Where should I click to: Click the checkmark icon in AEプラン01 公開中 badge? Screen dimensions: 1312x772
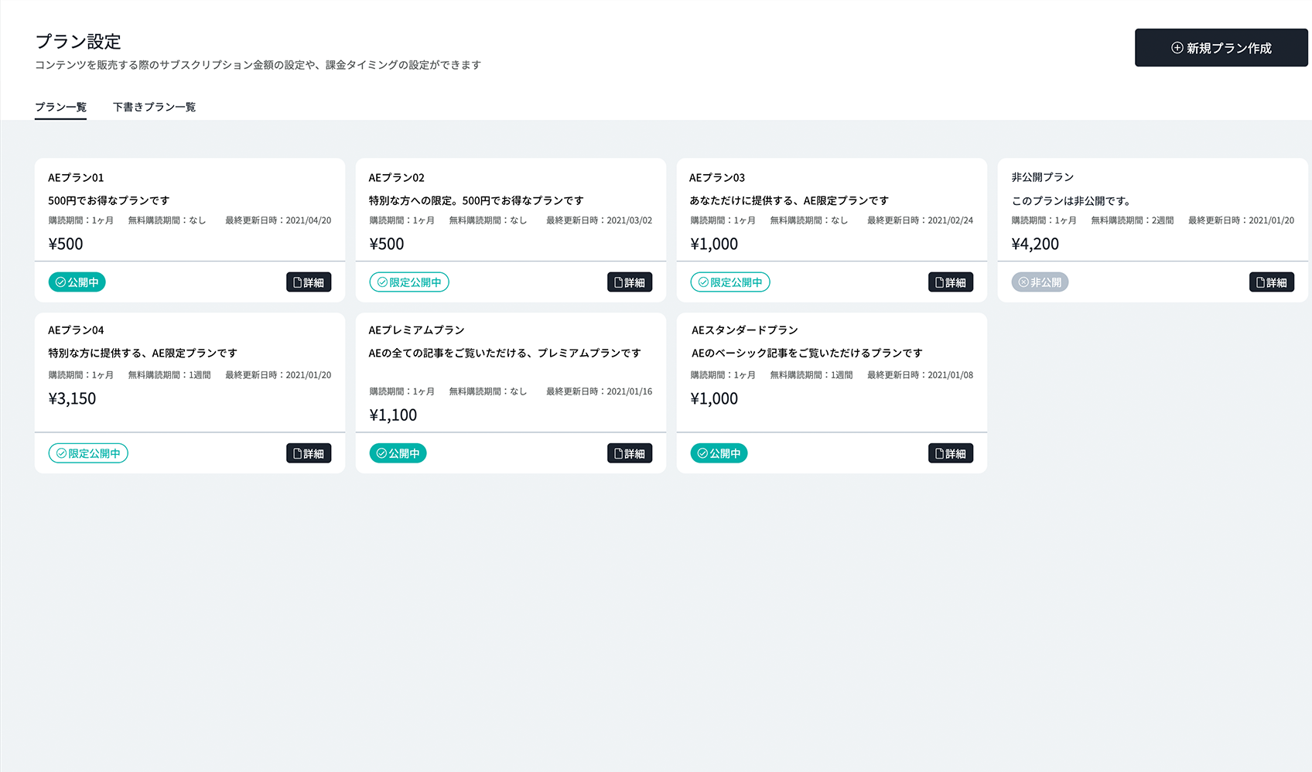[61, 282]
